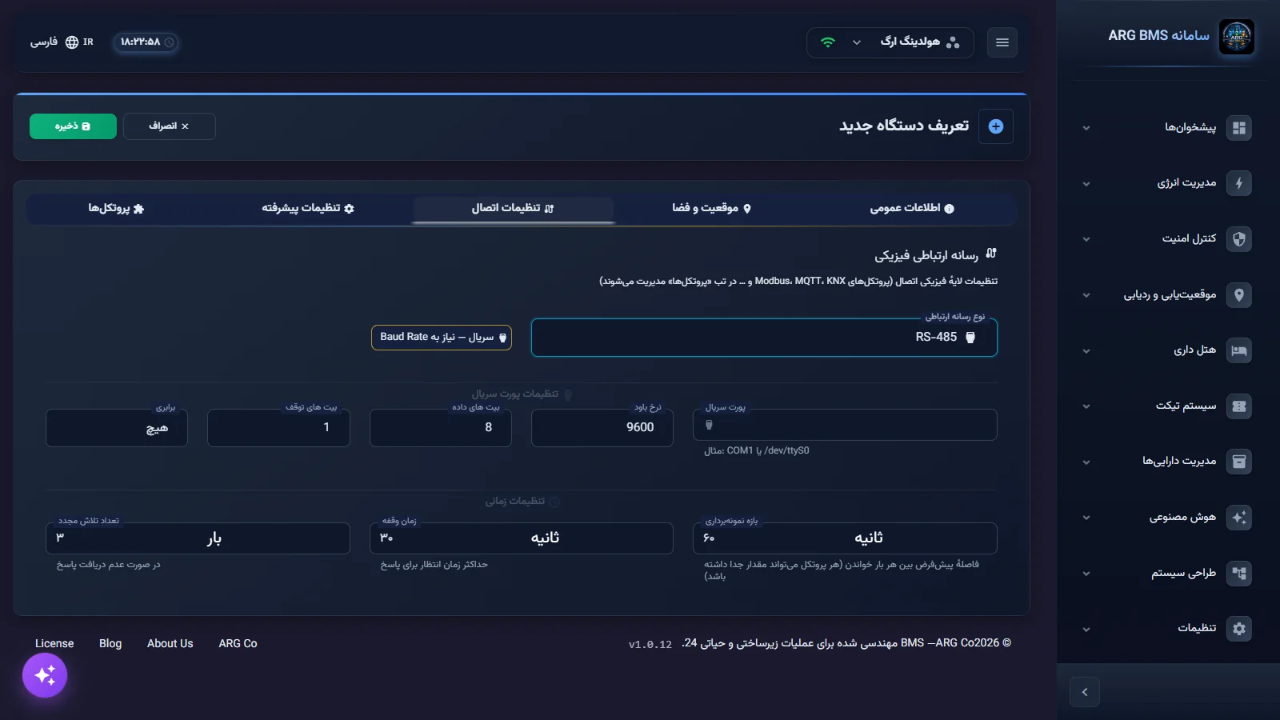Image resolution: width=1280 pixels, height=720 pixels.
Task: Click the baud rate 9600 field
Action: [x=602, y=428]
